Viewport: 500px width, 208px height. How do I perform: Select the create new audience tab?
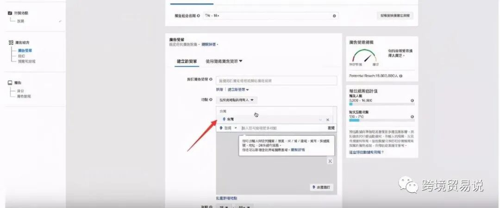(187, 61)
